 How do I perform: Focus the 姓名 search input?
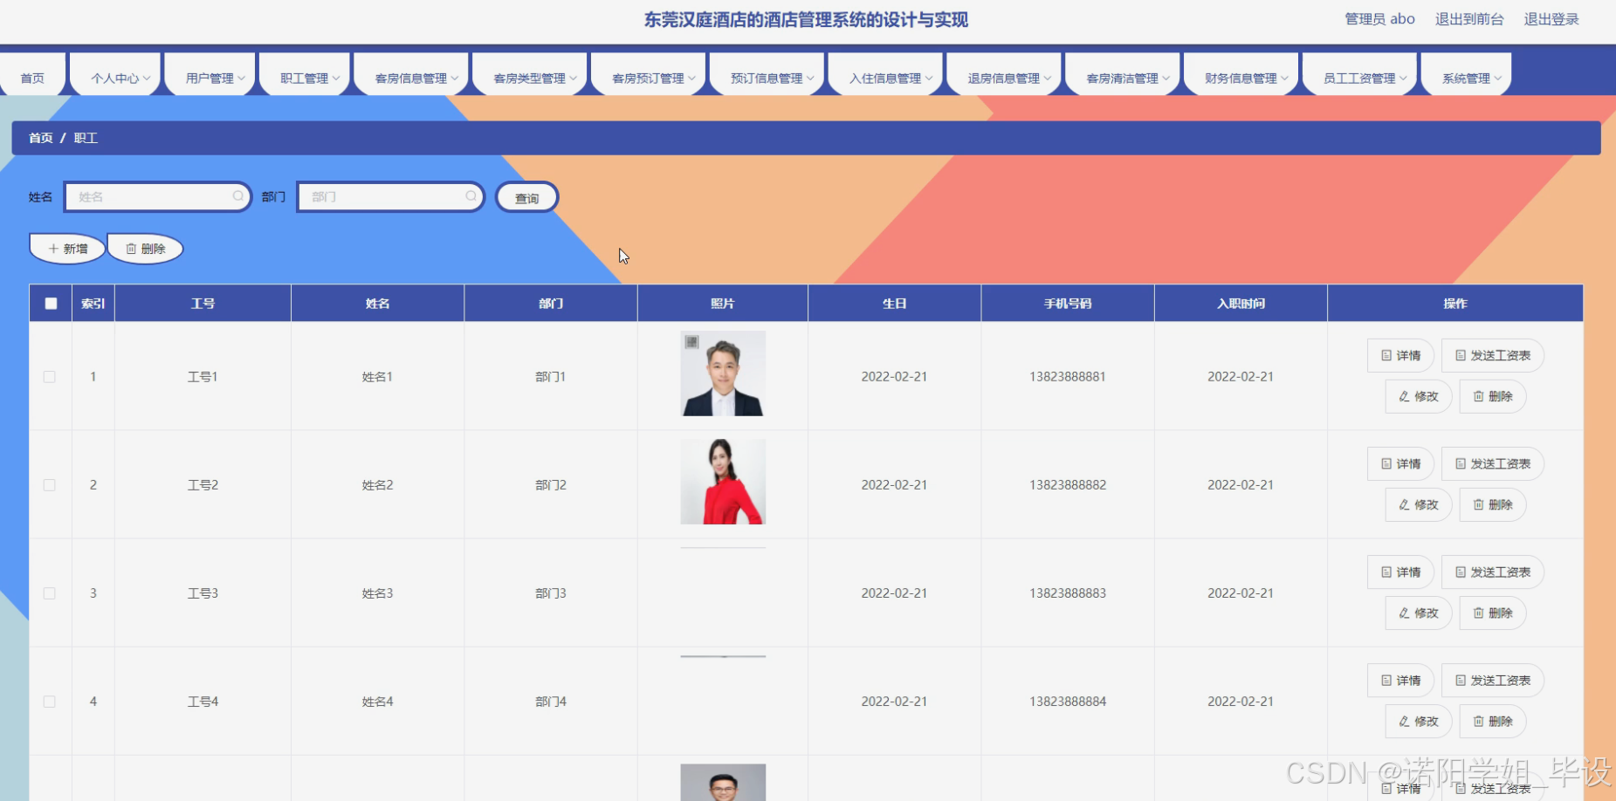pyautogui.click(x=157, y=196)
